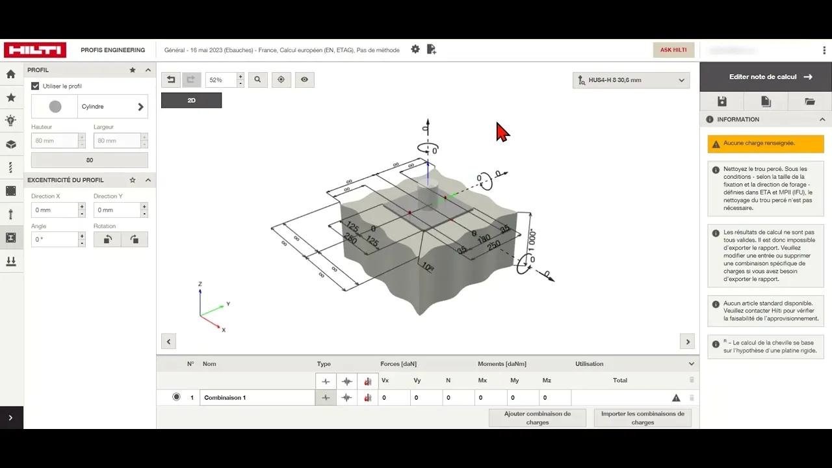Click the document icon under Editer note de calcul
This screenshot has width=832, height=468.
(x=766, y=101)
